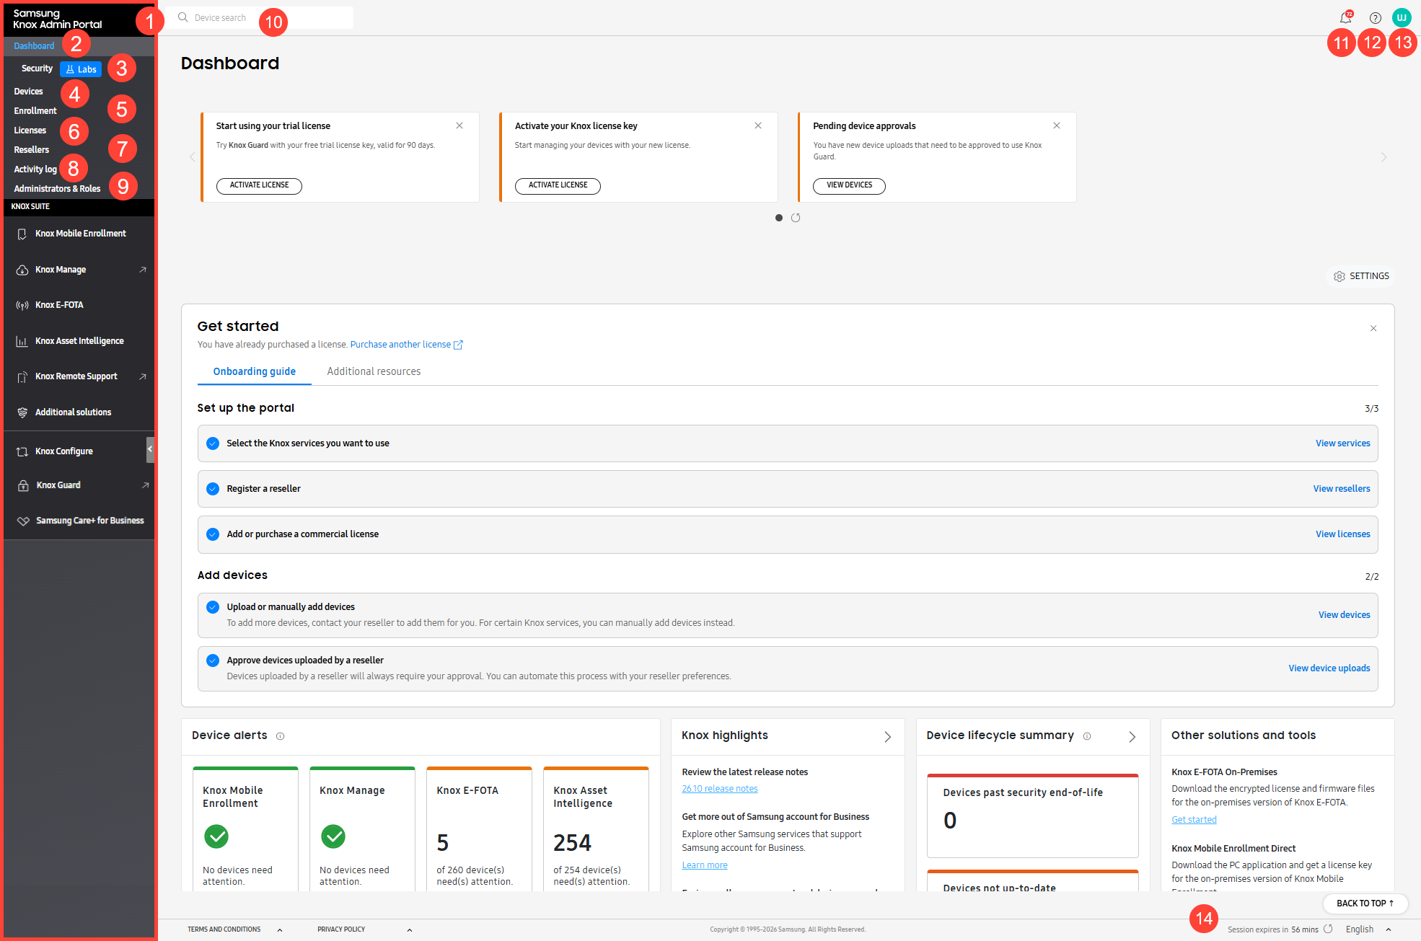
Task: Click the Knox Guard lock icon
Action: click(x=23, y=485)
